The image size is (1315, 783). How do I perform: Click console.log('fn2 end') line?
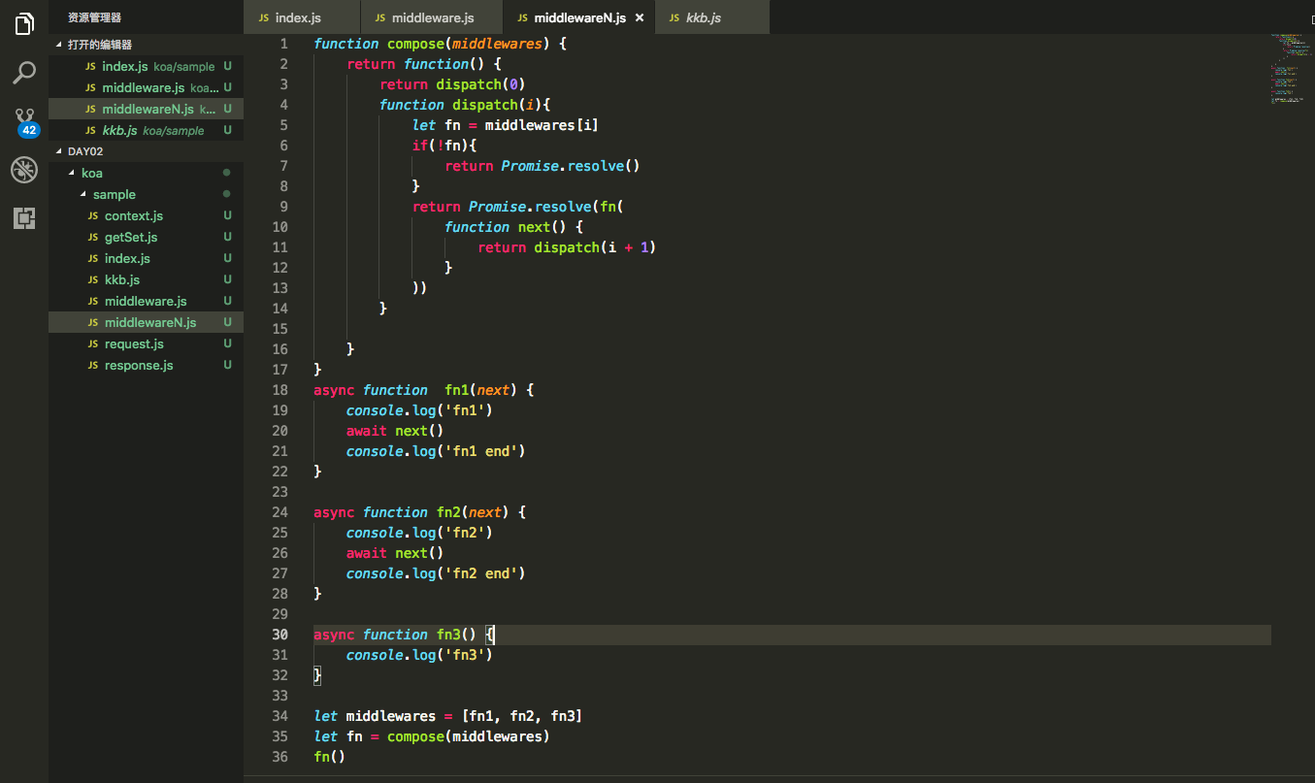coord(436,573)
